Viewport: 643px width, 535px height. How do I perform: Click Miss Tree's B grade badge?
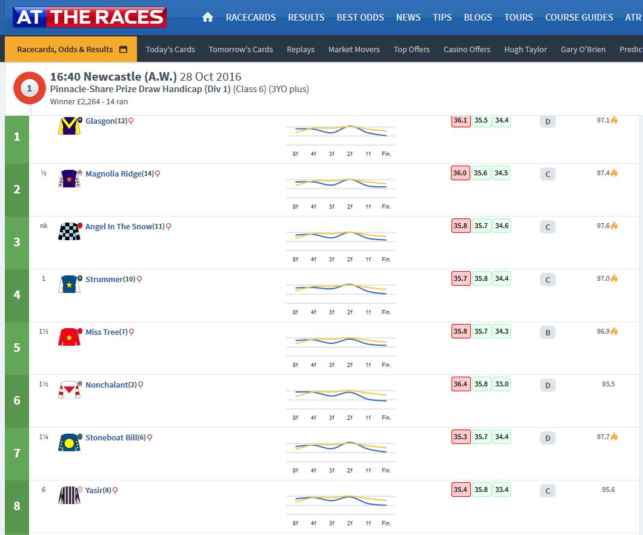click(x=547, y=332)
